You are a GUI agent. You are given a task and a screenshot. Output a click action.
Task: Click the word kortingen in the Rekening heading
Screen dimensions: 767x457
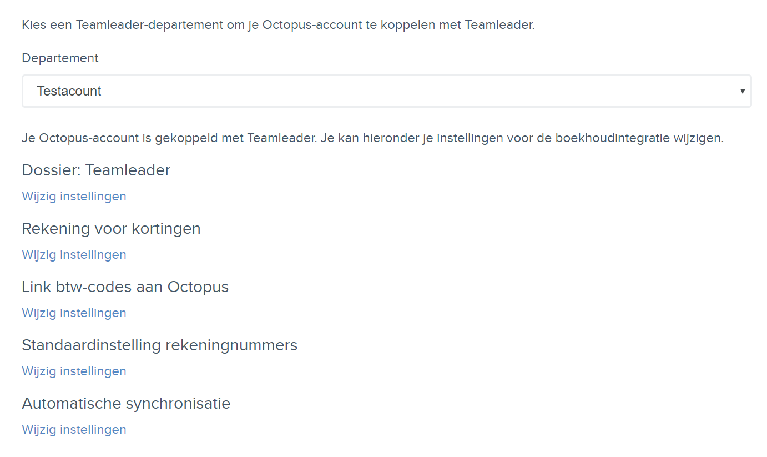click(x=171, y=229)
